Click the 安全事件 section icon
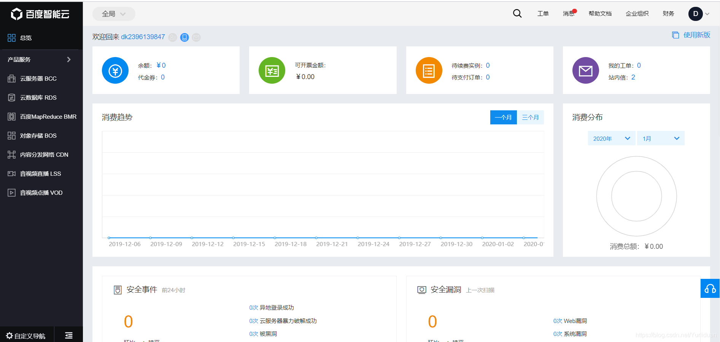Image resolution: width=720 pixels, height=342 pixels. tap(118, 290)
